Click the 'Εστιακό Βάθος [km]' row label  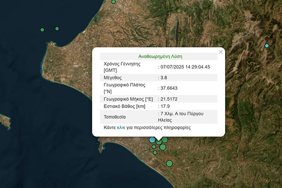[125, 106]
